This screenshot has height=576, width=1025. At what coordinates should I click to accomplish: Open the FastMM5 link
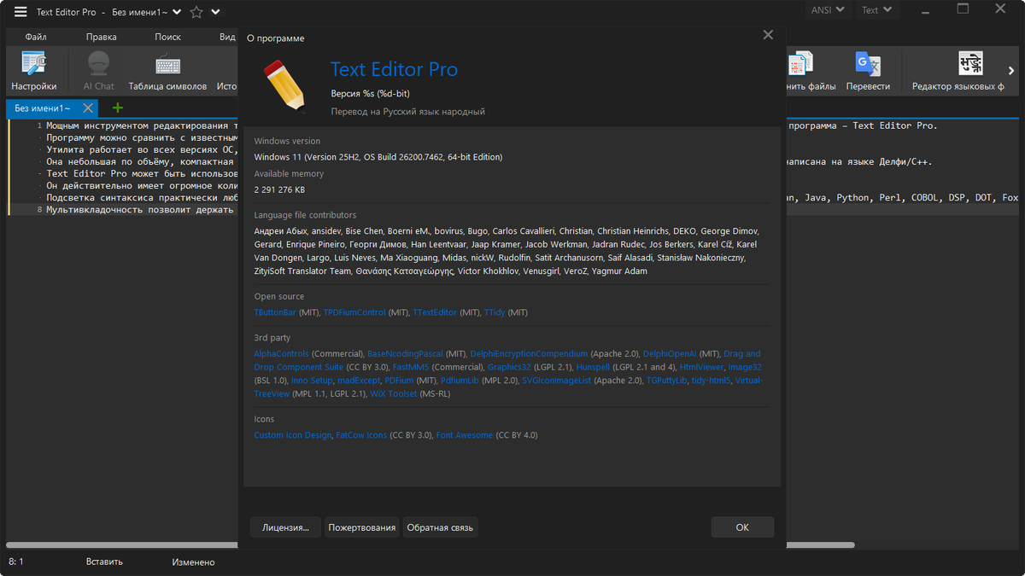[410, 367]
